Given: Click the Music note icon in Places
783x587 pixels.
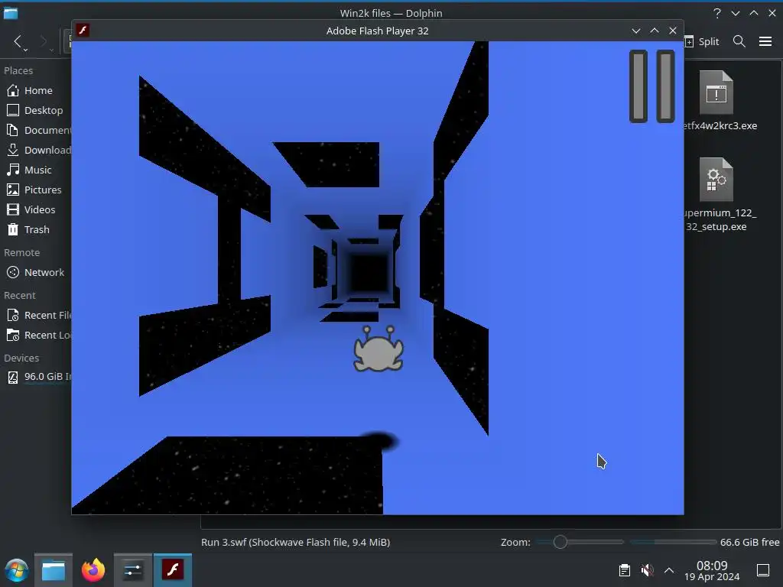Looking at the screenshot, I should pyautogui.click(x=13, y=170).
